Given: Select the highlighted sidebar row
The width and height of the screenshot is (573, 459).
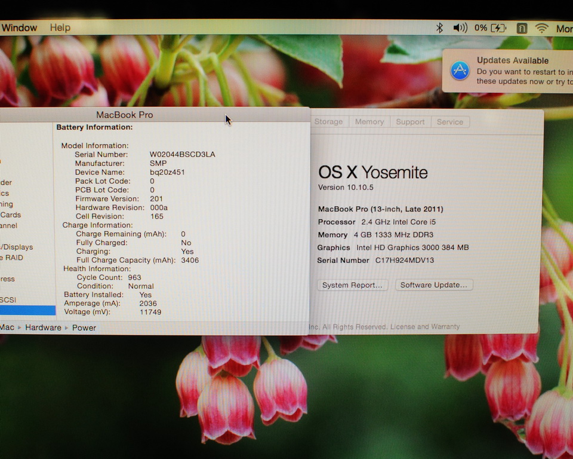Looking at the screenshot, I should click(x=27, y=310).
